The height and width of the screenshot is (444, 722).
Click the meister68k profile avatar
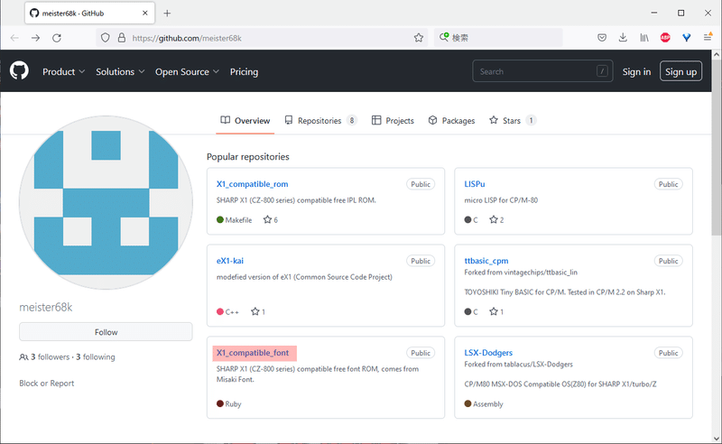[x=106, y=203]
